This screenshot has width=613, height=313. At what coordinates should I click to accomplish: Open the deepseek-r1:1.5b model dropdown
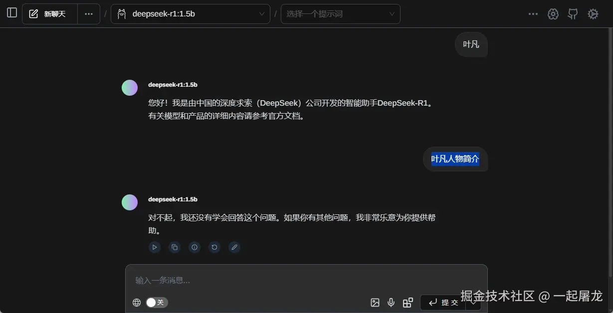pyautogui.click(x=191, y=14)
